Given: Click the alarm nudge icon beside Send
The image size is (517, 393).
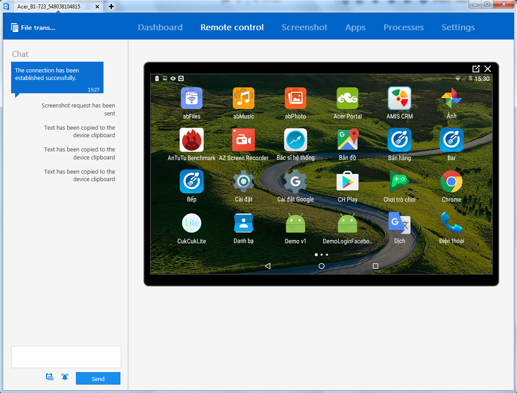Looking at the screenshot, I should click(65, 377).
